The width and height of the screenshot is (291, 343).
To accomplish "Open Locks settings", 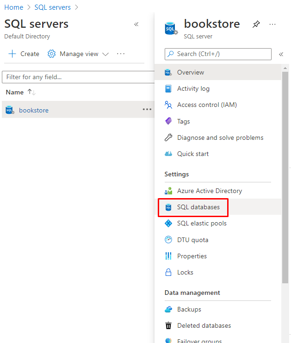I will coord(185,272).
